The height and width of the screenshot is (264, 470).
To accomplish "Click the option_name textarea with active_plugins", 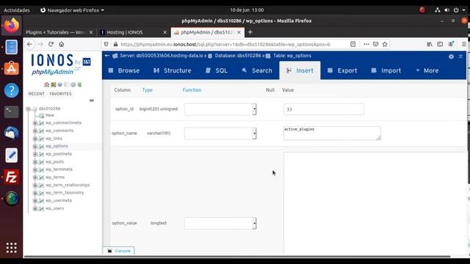I will click(x=332, y=133).
